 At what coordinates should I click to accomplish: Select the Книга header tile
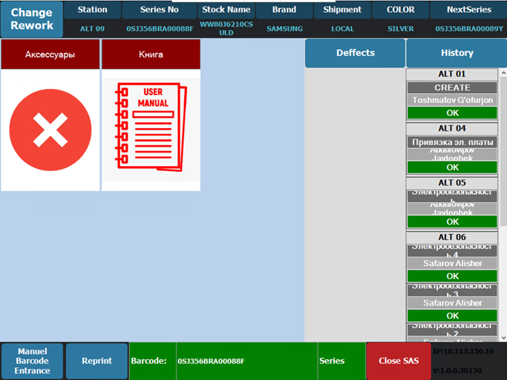[x=151, y=55]
